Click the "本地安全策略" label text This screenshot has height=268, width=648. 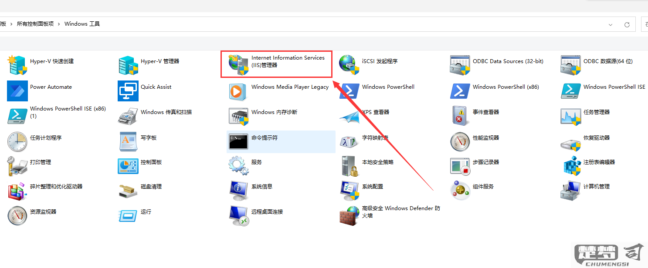pyautogui.click(x=378, y=162)
